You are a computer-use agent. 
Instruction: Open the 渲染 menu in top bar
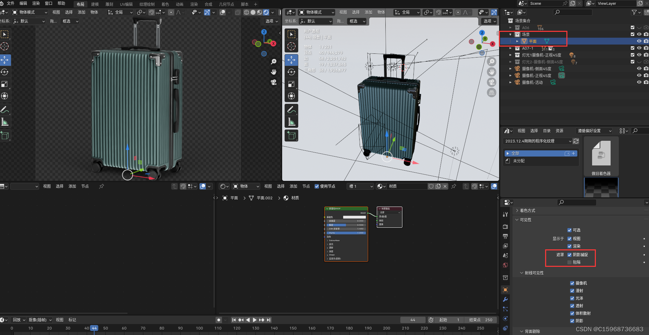36,3
